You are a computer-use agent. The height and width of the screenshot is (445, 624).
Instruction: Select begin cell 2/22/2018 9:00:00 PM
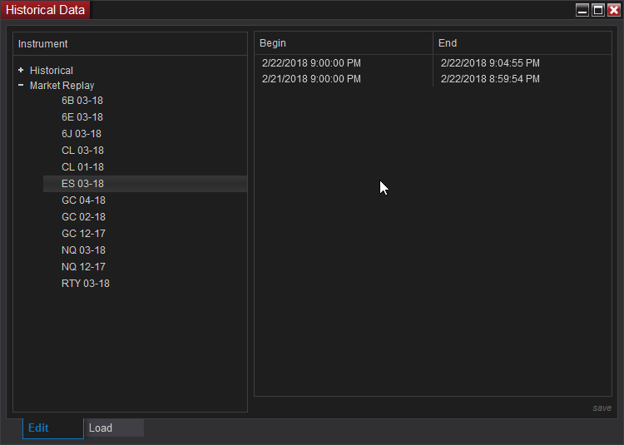pyautogui.click(x=312, y=63)
